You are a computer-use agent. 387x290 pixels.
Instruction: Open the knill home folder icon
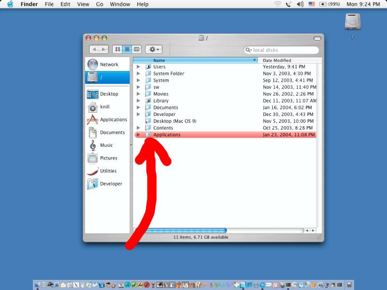[92, 107]
